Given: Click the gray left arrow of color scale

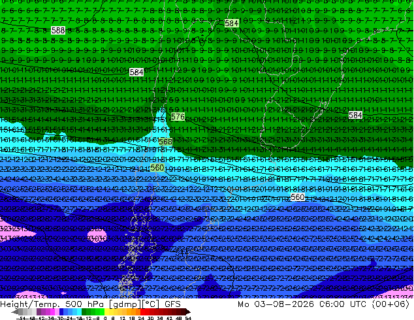Looking at the screenshot, I should click(15, 312).
